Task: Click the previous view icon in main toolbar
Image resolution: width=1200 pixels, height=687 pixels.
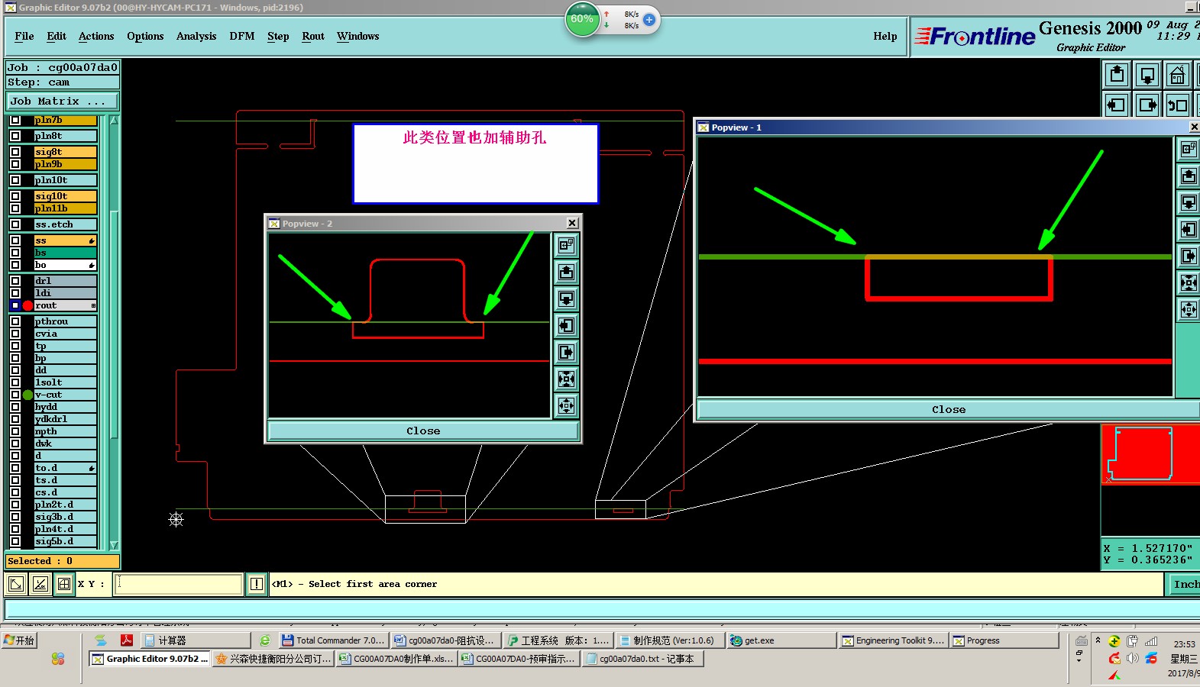Action: pos(1178,105)
